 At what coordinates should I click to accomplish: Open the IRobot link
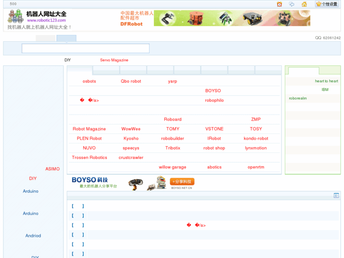tap(214, 139)
